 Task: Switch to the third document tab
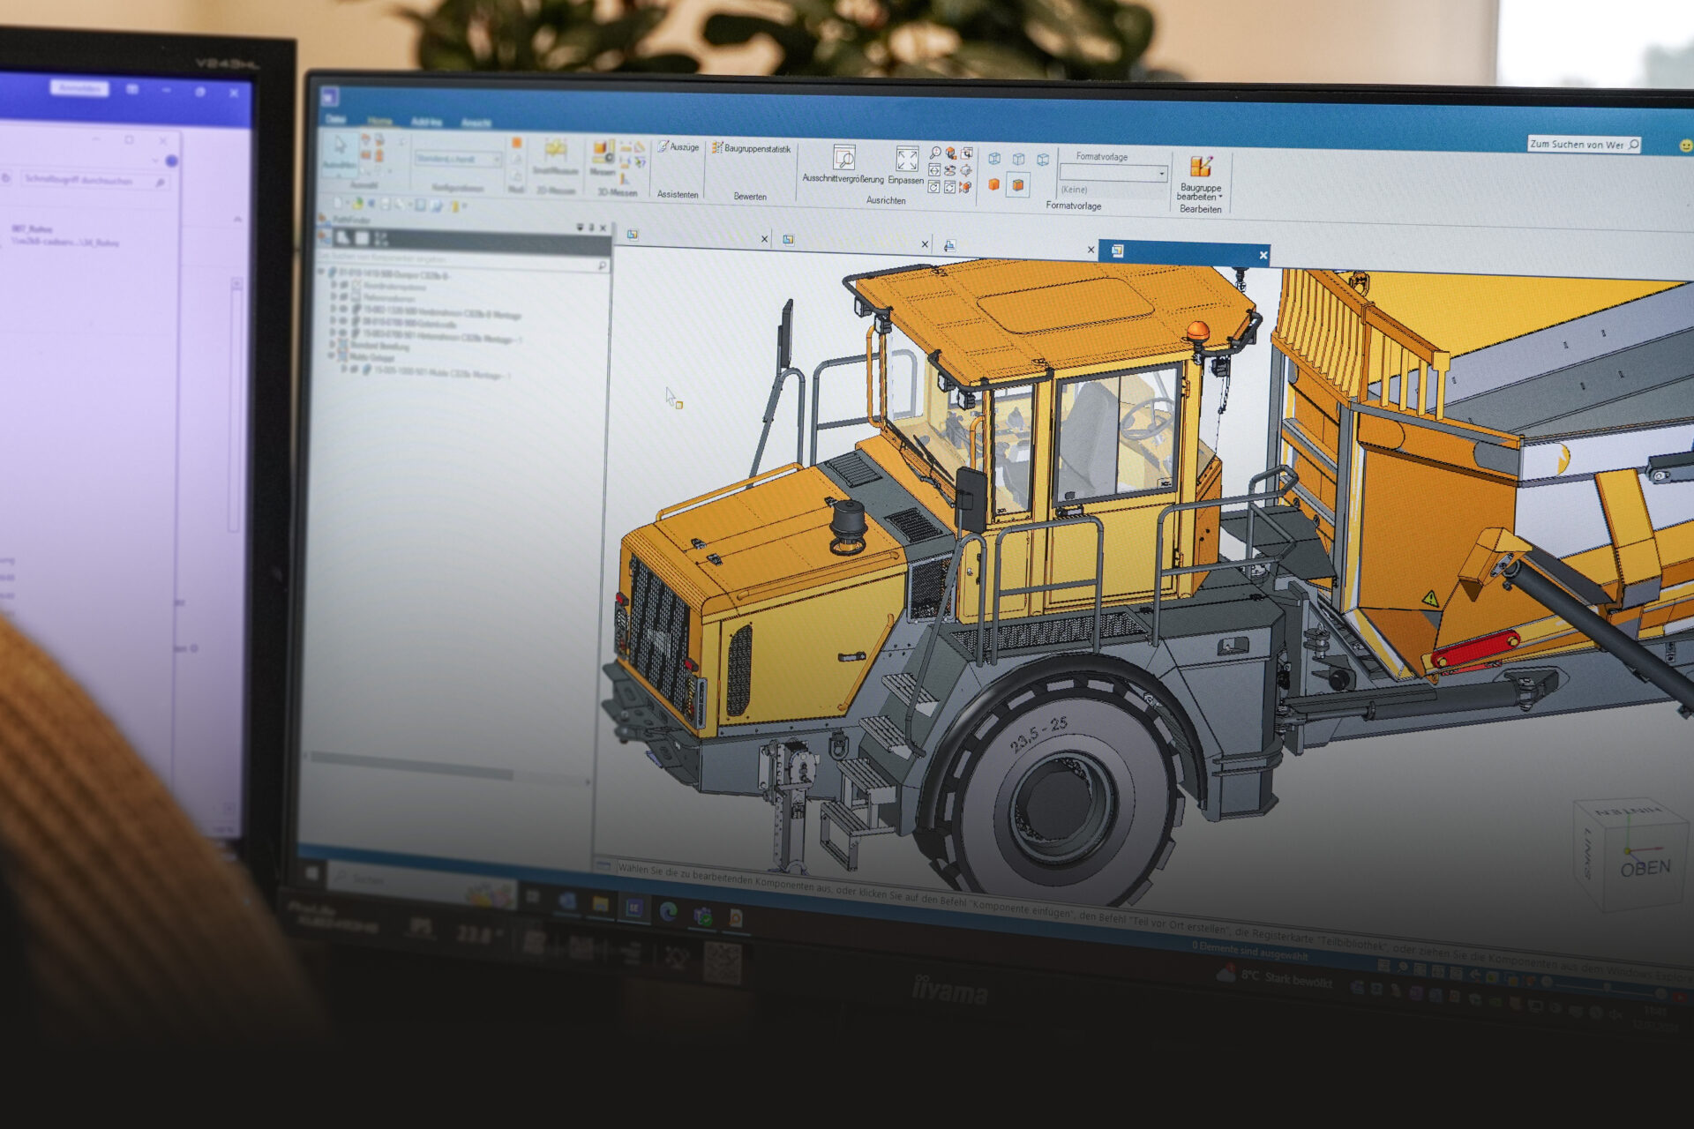(1016, 247)
